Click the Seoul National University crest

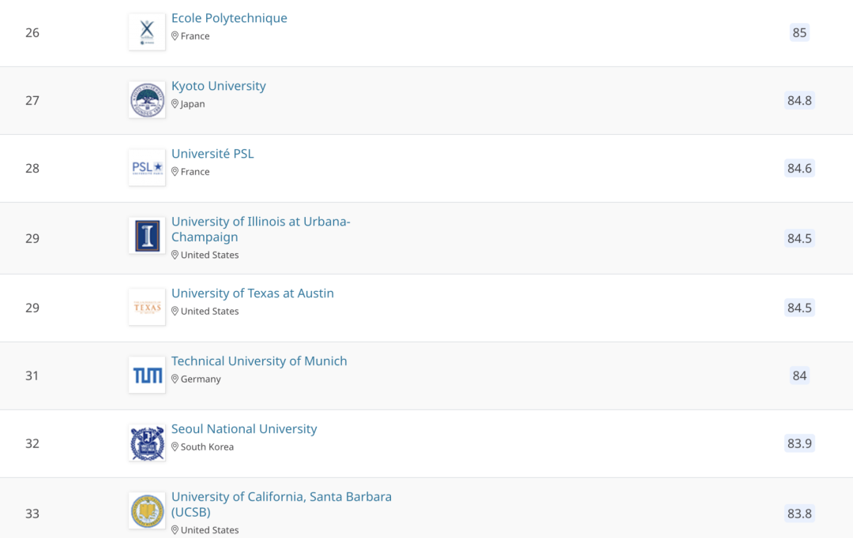[x=147, y=443]
